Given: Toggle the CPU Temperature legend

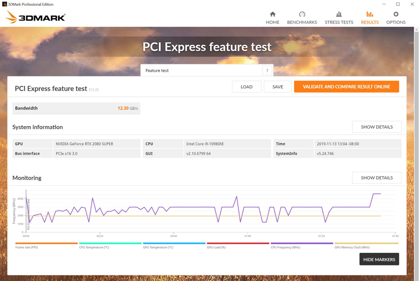Looking at the screenshot, I should coord(110,245).
